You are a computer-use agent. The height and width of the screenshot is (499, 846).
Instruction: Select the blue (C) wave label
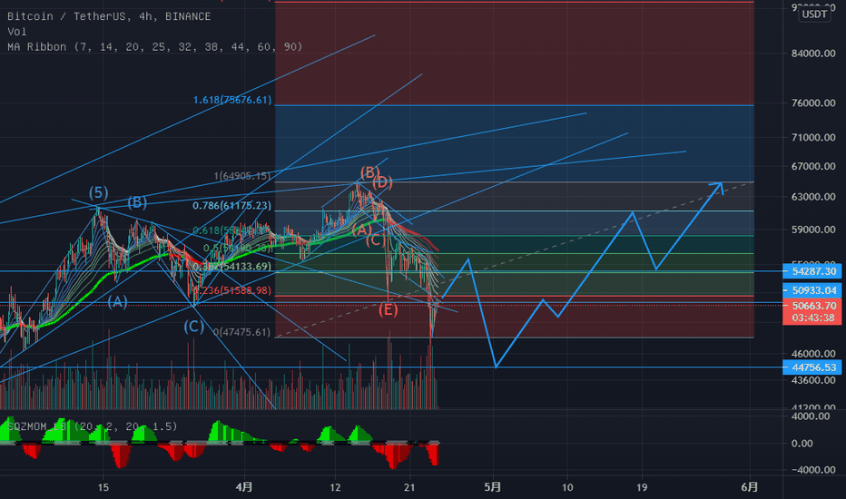coord(193,327)
